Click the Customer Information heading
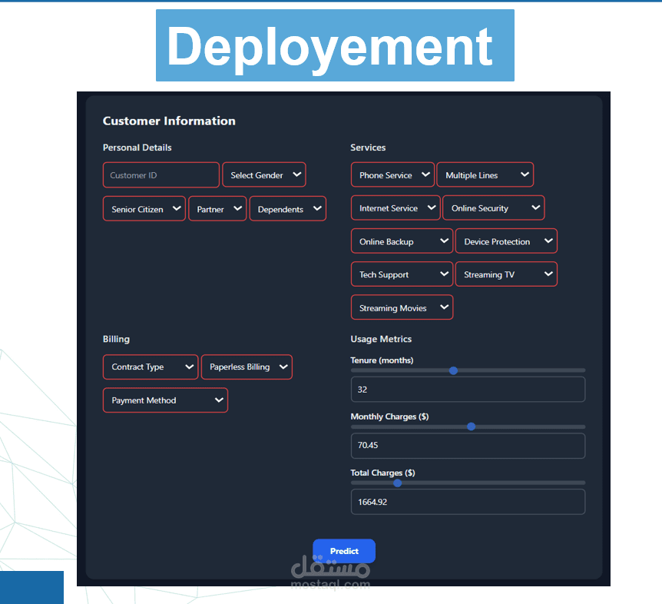This screenshot has height=604, width=662. coord(169,121)
